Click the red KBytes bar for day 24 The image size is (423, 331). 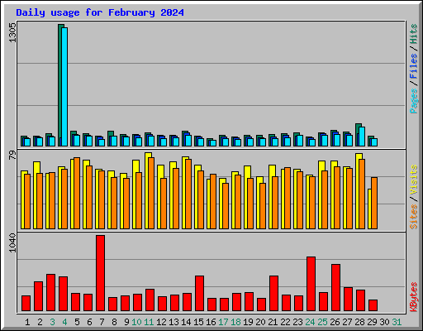(311, 284)
